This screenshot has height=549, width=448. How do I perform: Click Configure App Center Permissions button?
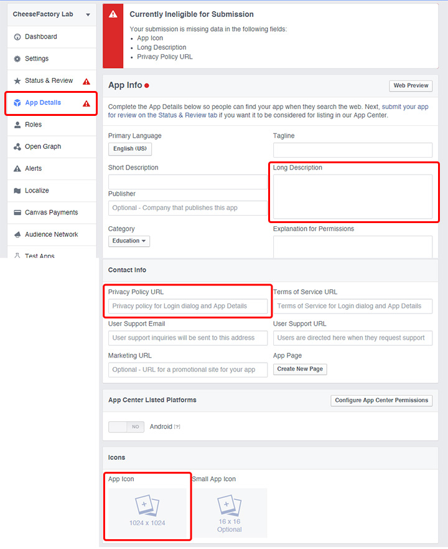[x=381, y=401]
